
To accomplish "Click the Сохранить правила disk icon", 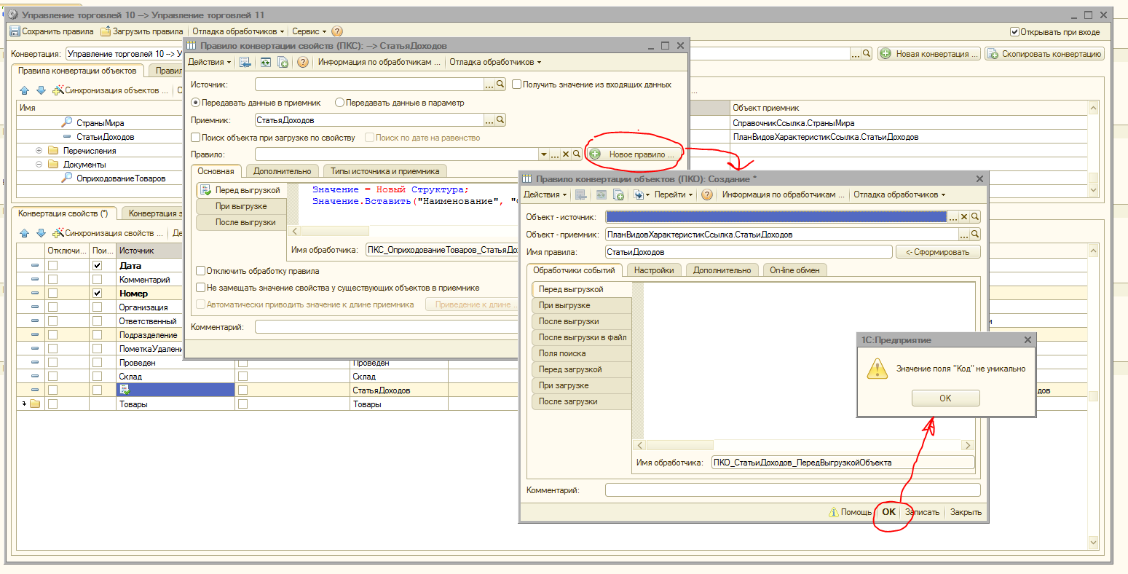I will click(15, 31).
